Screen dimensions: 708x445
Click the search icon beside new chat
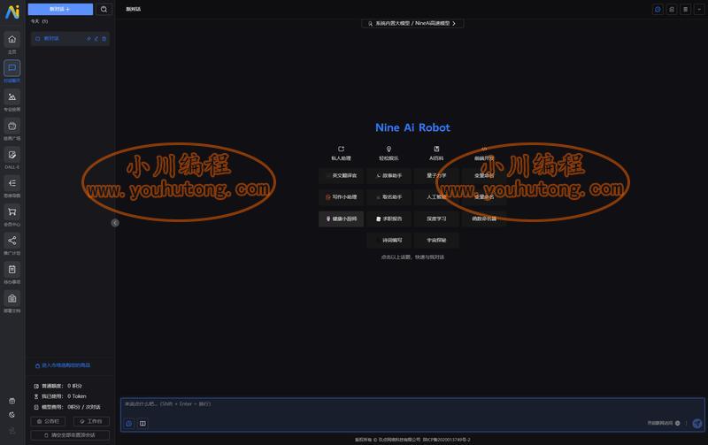point(104,9)
